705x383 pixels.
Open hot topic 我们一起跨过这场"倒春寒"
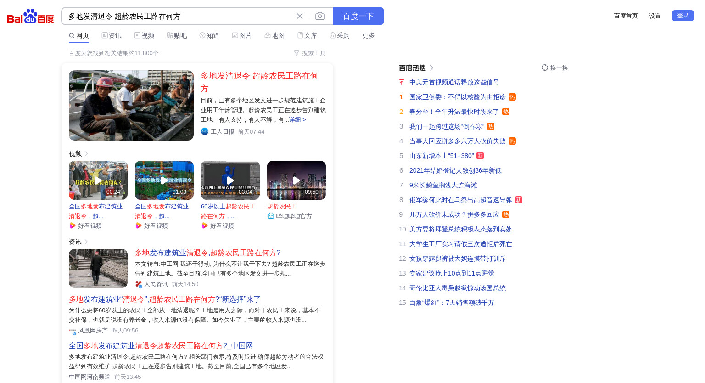(447, 126)
